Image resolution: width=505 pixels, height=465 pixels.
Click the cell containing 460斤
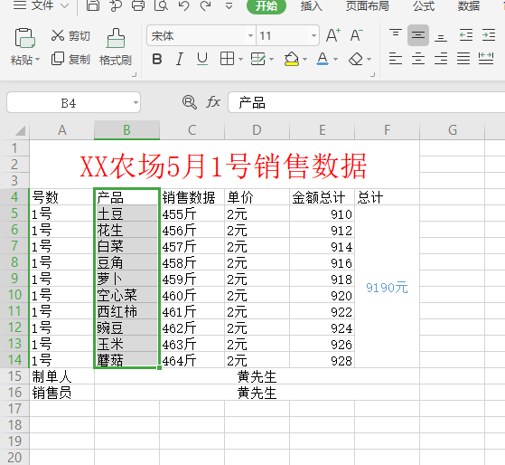coord(192,295)
